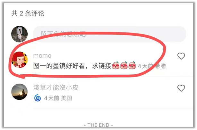Tap last heart-eyes peach emoji

[x=132, y=65]
